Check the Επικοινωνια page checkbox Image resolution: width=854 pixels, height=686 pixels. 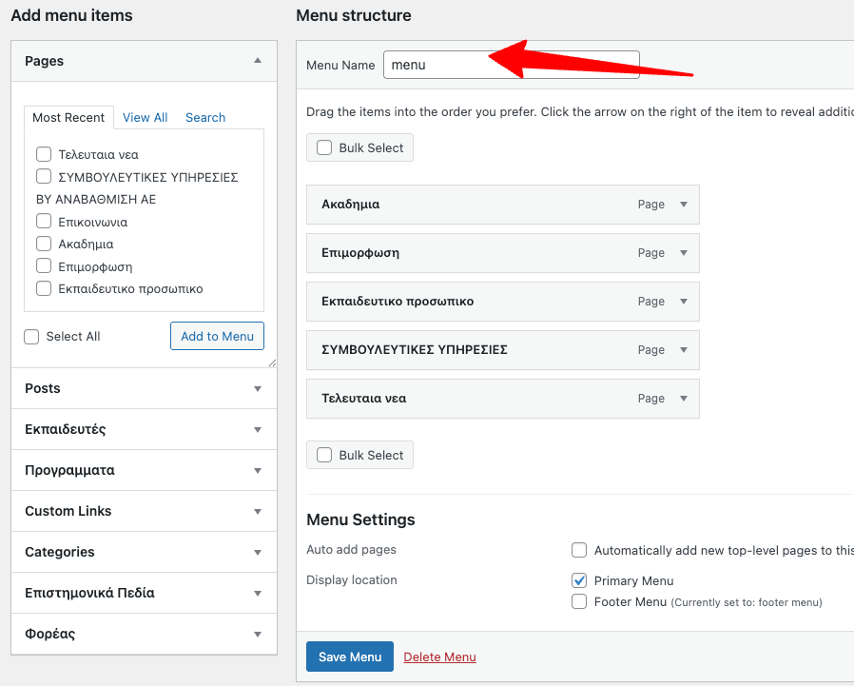tap(44, 222)
